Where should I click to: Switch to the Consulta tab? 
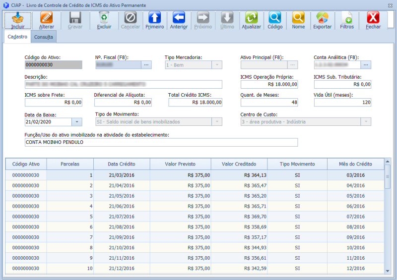tap(44, 37)
